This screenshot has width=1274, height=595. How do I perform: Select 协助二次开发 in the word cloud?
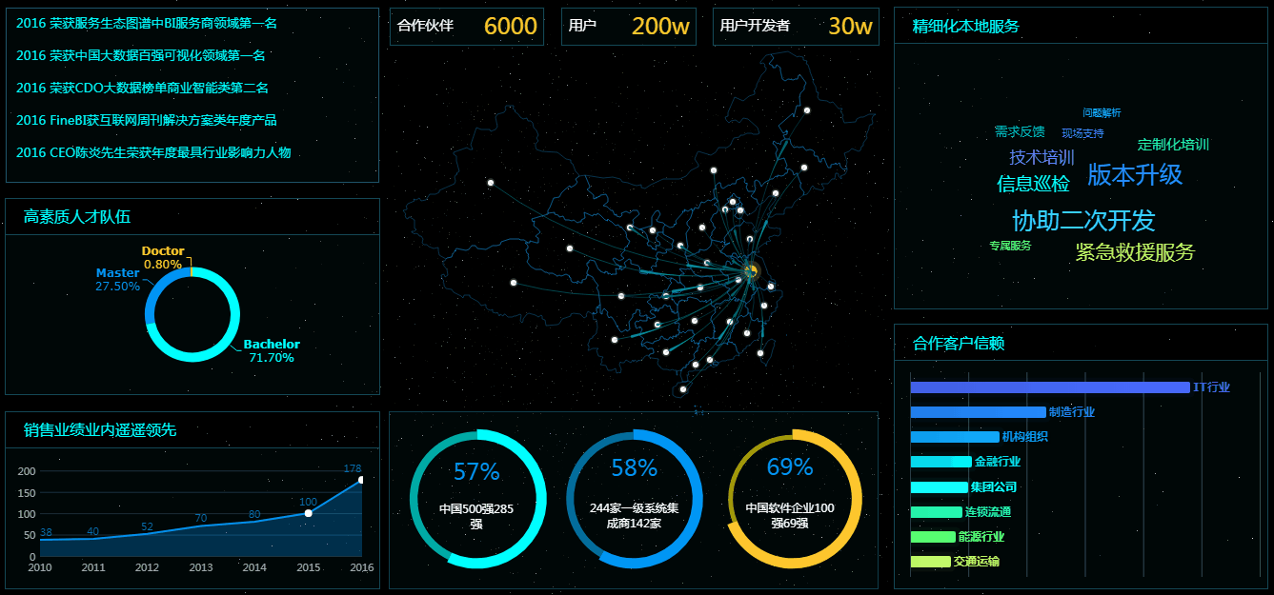click(x=1083, y=221)
